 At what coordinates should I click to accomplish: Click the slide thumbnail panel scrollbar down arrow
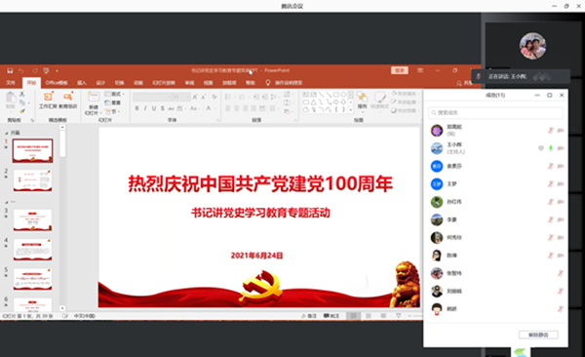tap(62, 308)
